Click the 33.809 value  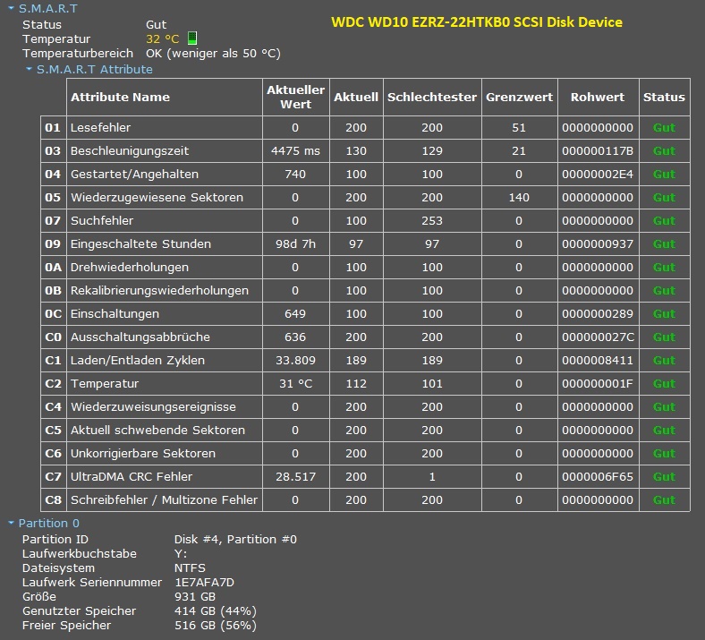[x=295, y=361]
